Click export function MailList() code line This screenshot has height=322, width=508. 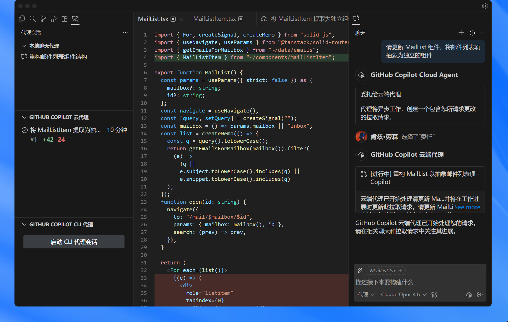pos(199,73)
